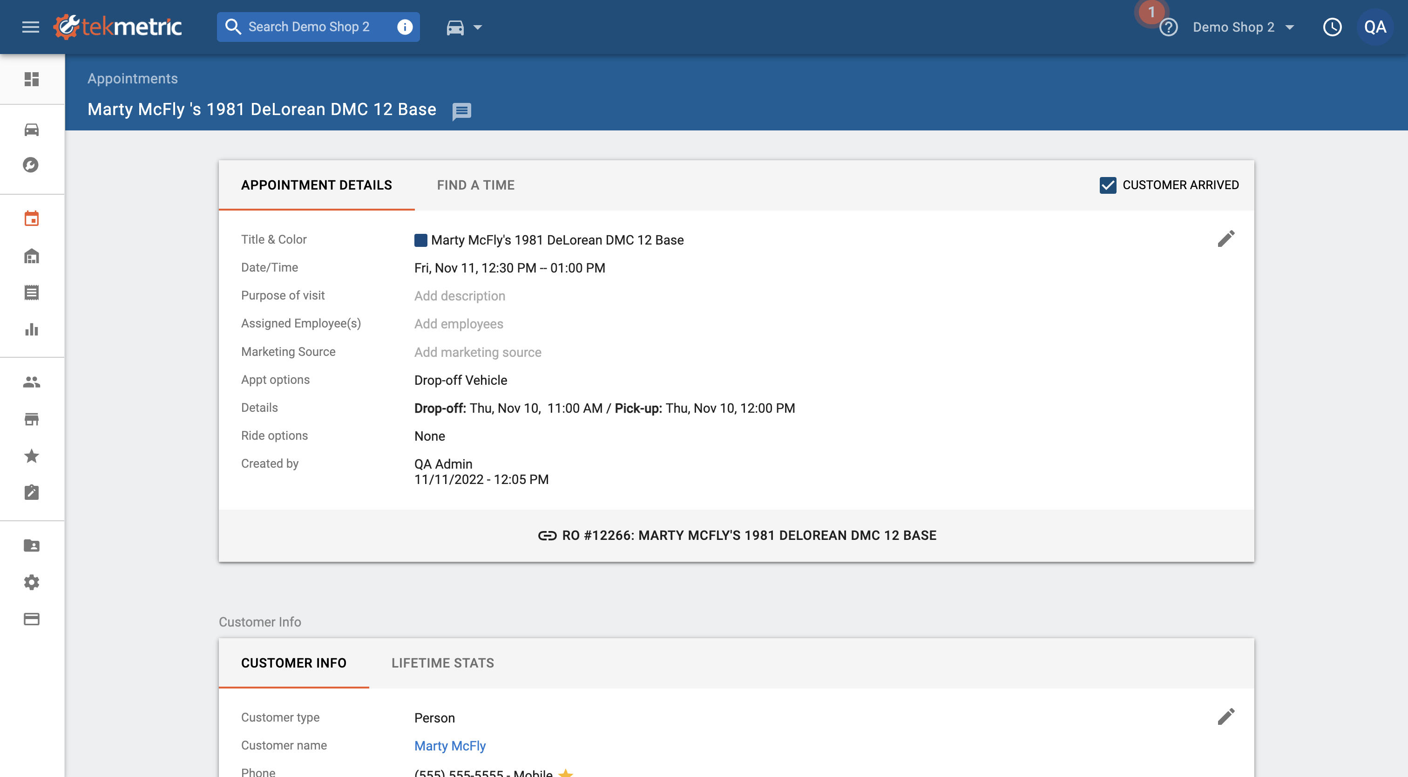Click Add description for purpose of visit
The height and width of the screenshot is (777, 1408).
[460, 296]
